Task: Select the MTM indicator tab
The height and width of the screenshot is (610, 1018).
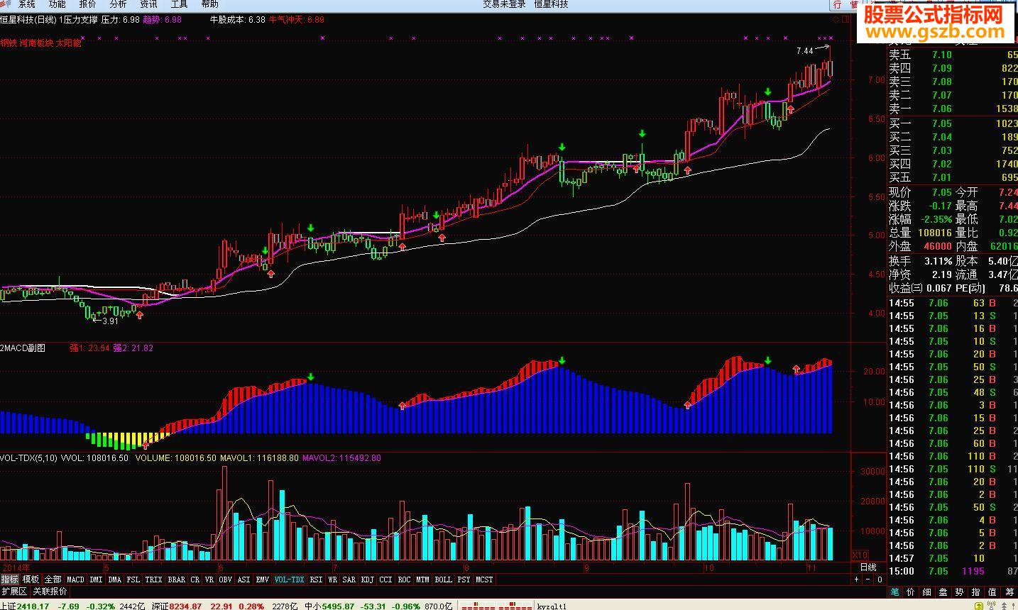Action: pyautogui.click(x=422, y=579)
